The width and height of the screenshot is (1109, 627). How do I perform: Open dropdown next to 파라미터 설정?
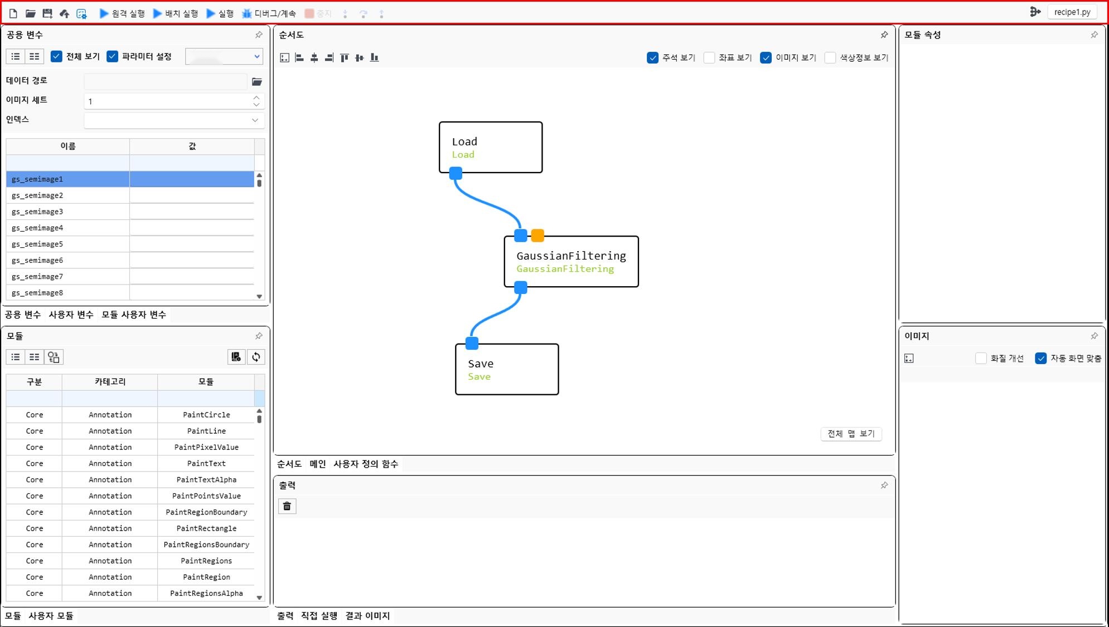(256, 56)
